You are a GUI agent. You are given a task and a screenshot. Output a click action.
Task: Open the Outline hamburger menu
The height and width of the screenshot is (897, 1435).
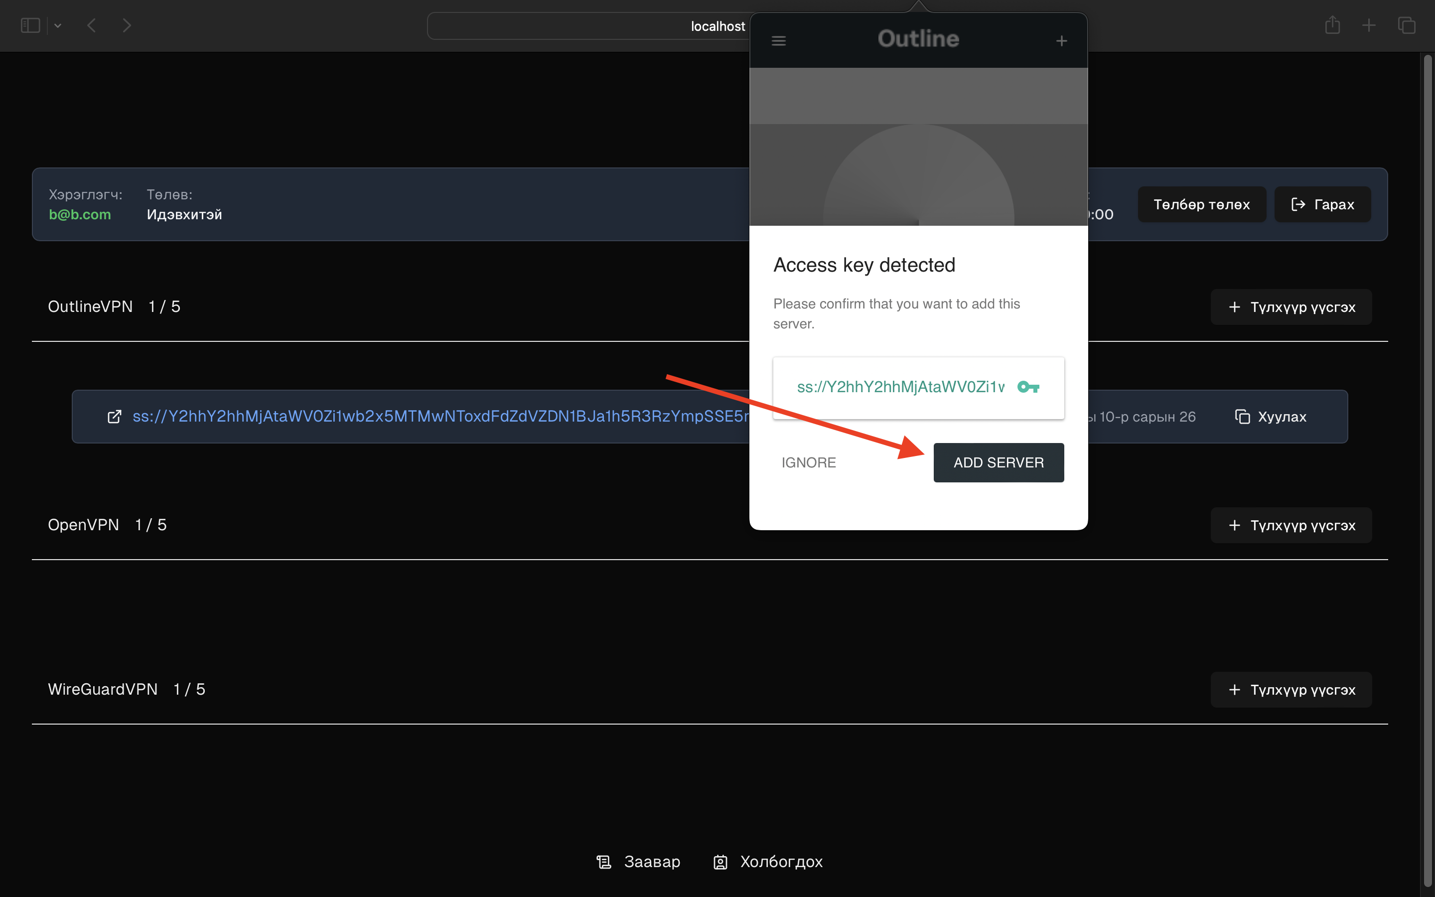tap(779, 40)
